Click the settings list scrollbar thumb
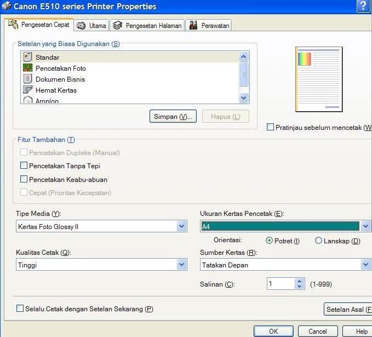The image size is (372, 337). pyautogui.click(x=244, y=74)
